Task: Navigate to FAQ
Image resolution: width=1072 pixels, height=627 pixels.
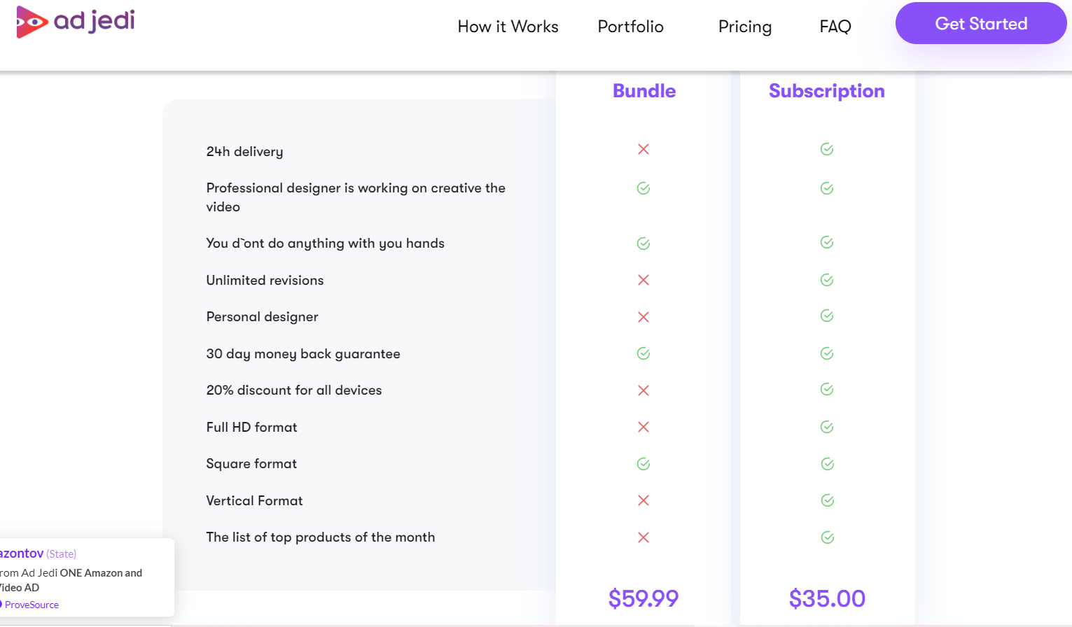Action: click(x=835, y=27)
